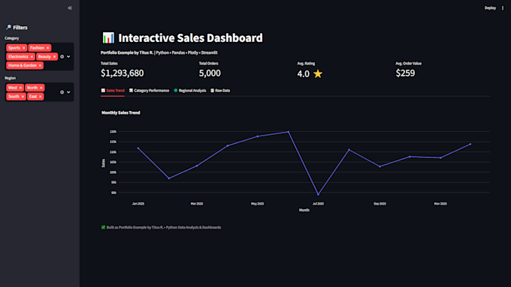Remove the Electronics category tag
The height and width of the screenshot is (287, 511).
(x=32, y=56)
